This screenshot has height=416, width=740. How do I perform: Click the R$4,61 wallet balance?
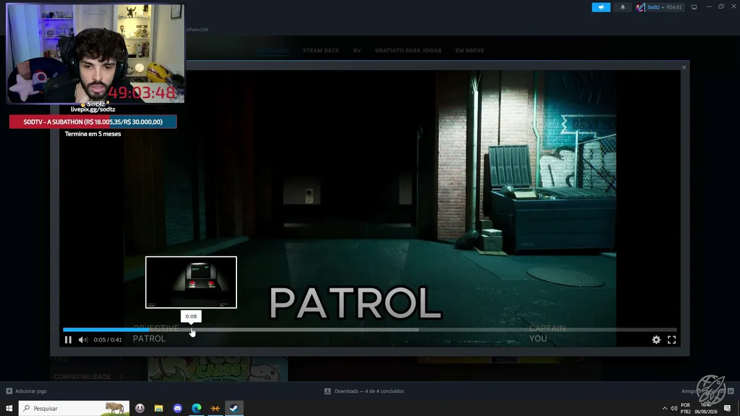(674, 8)
